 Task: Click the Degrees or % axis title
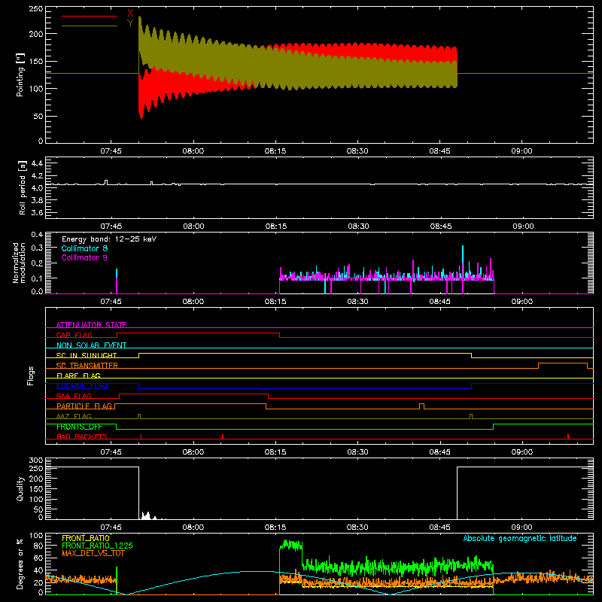point(20,564)
